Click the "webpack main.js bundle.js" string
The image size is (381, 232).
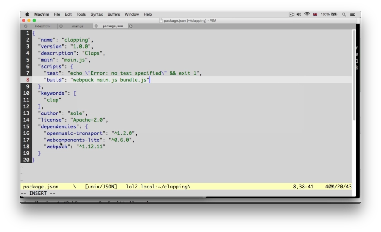coord(110,80)
